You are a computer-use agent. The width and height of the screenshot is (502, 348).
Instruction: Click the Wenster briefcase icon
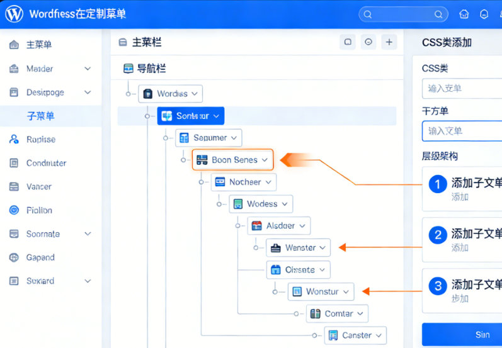click(x=276, y=248)
